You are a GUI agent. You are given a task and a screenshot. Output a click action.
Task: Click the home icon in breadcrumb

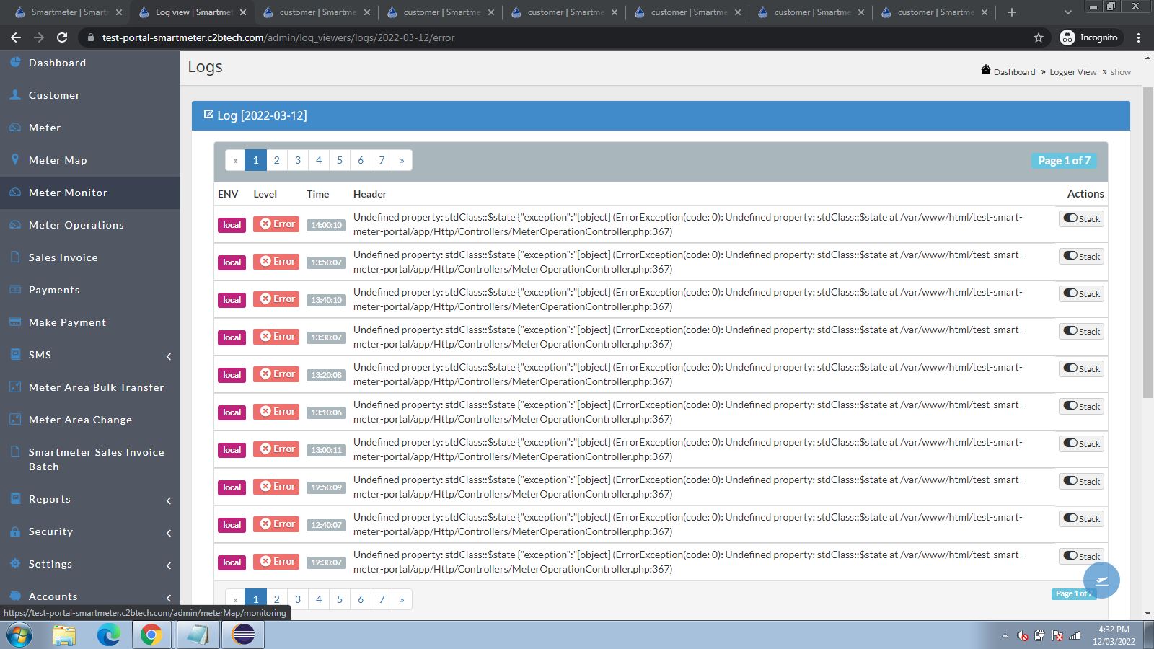[986, 69]
